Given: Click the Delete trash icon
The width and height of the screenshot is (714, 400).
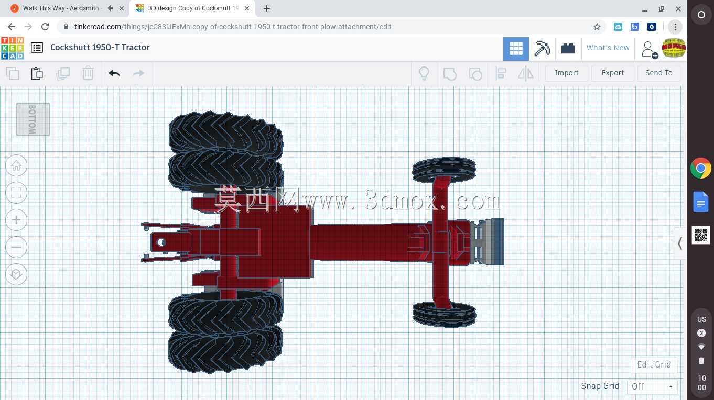Looking at the screenshot, I should (88, 73).
